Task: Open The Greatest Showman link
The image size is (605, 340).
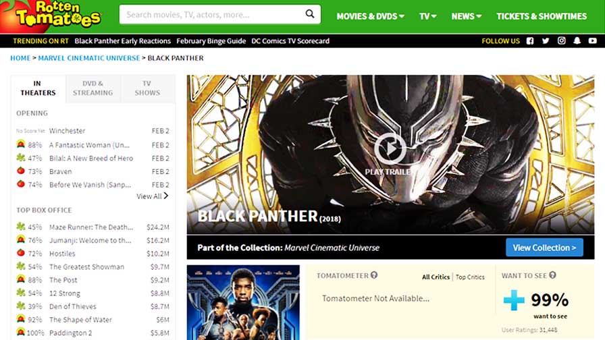Action: click(x=87, y=266)
